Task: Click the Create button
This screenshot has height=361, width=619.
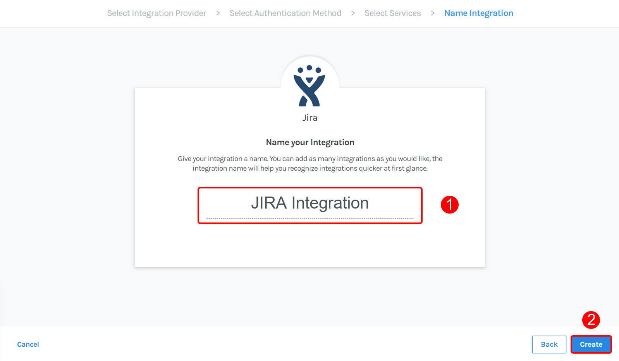Action: (591, 344)
